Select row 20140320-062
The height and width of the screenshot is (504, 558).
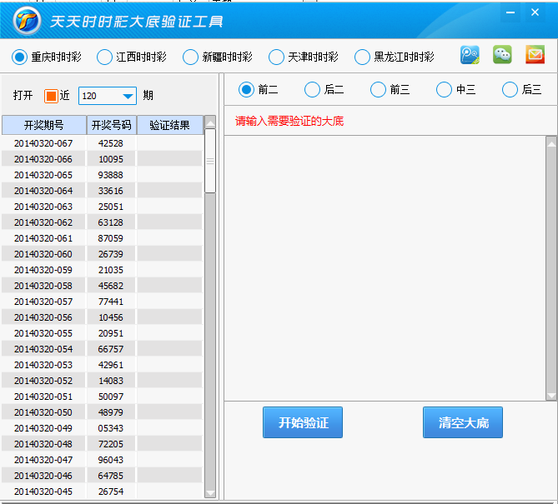click(x=103, y=222)
